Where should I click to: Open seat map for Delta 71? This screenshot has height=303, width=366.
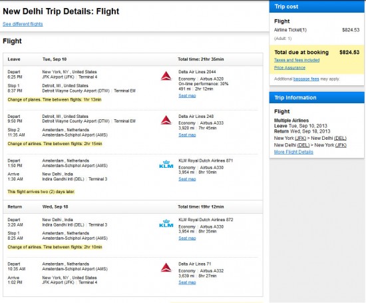(x=187, y=282)
